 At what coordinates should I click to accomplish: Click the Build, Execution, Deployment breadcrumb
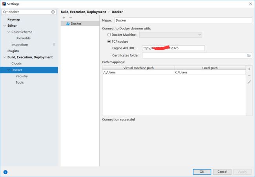click(x=83, y=12)
